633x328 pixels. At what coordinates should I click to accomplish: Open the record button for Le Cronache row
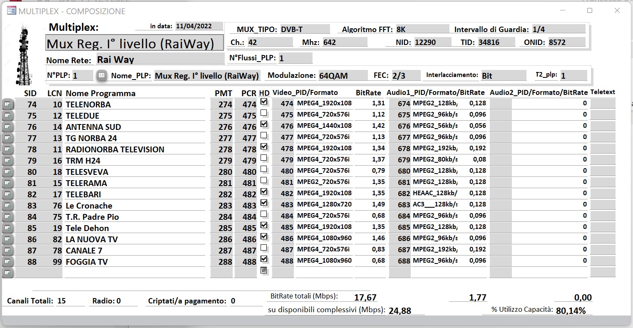pyautogui.click(x=8, y=205)
